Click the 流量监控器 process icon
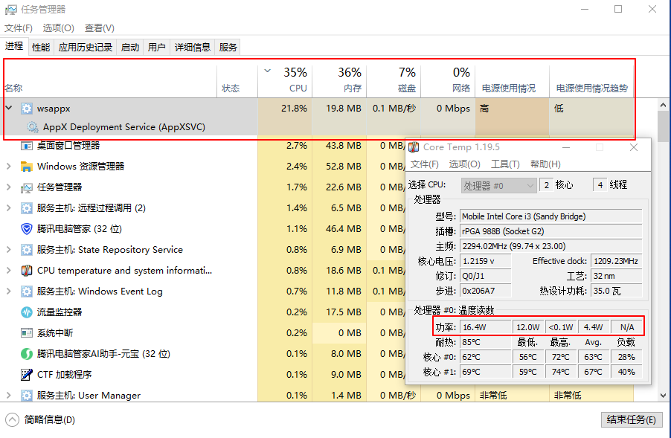The image size is (671, 438). pyautogui.click(x=27, y=312)
